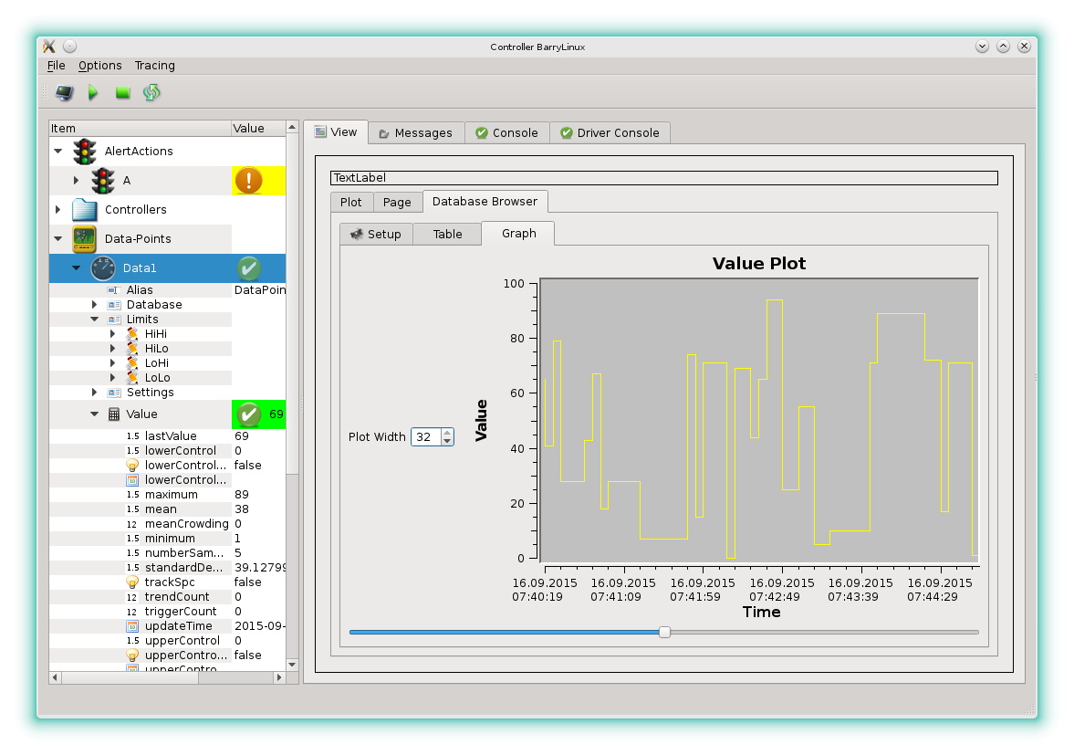This screenshot has height=755, width=1074.
Task: Collapse the Data1 tree node
Action: click(76, 268)
